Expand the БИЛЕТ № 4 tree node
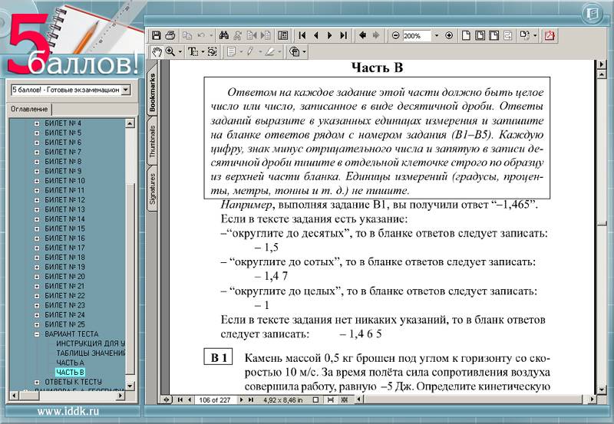The width and height of the screenshot is (614, 424). coord(37,123)
